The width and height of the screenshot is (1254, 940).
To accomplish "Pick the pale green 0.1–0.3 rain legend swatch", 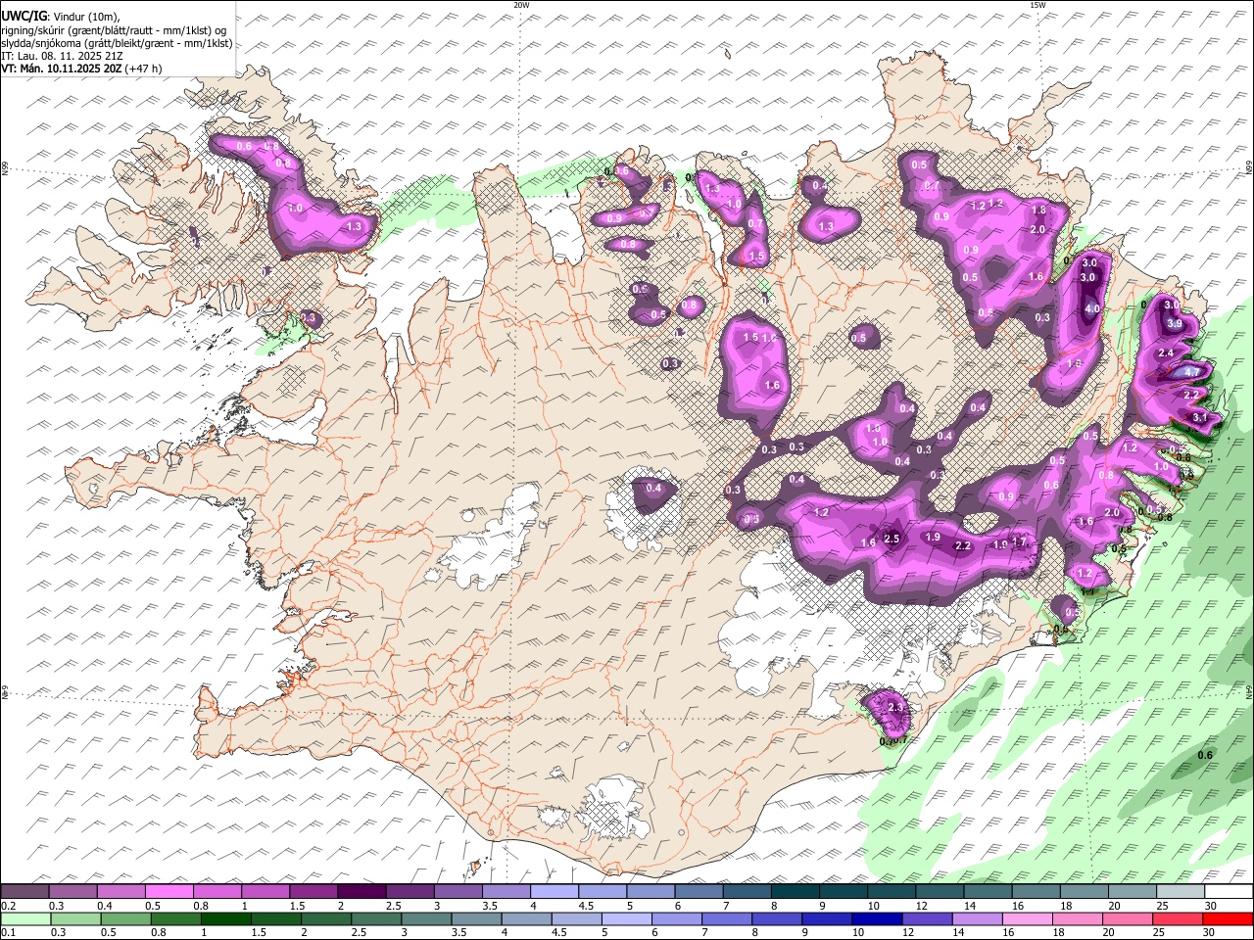I will click(26, 918).
